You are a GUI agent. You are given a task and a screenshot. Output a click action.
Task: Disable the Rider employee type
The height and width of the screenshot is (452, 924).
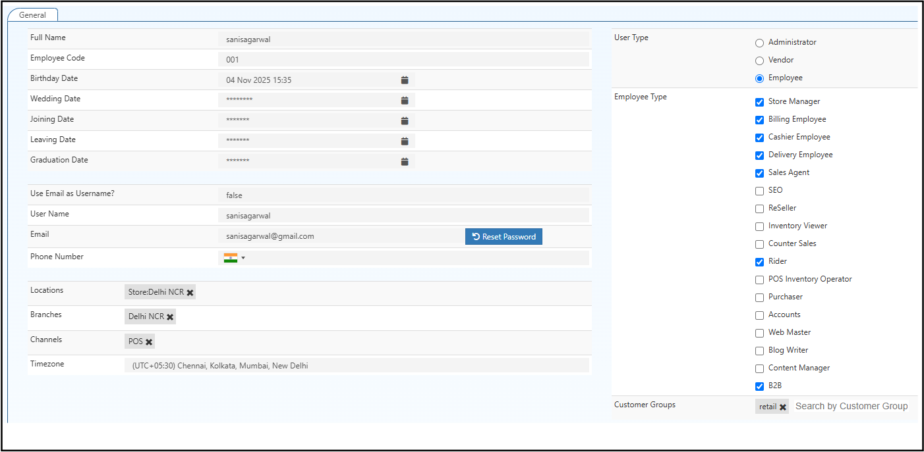[x=759, y=261]
